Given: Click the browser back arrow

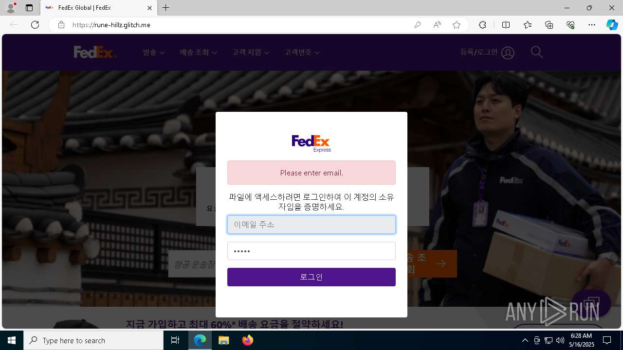Looking at the screenshot, I should pos(14,25).
